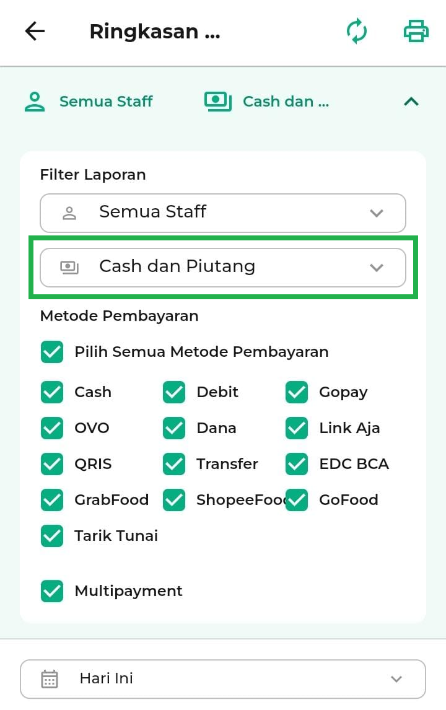Image resolution: width=446 pixels, height=710 pixels.
Task: Uncheck Pilih Semua Metode Pembayaran
Action: (52, 352)
